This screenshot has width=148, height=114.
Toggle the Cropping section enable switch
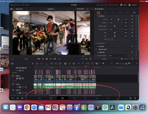pos(97,46)
